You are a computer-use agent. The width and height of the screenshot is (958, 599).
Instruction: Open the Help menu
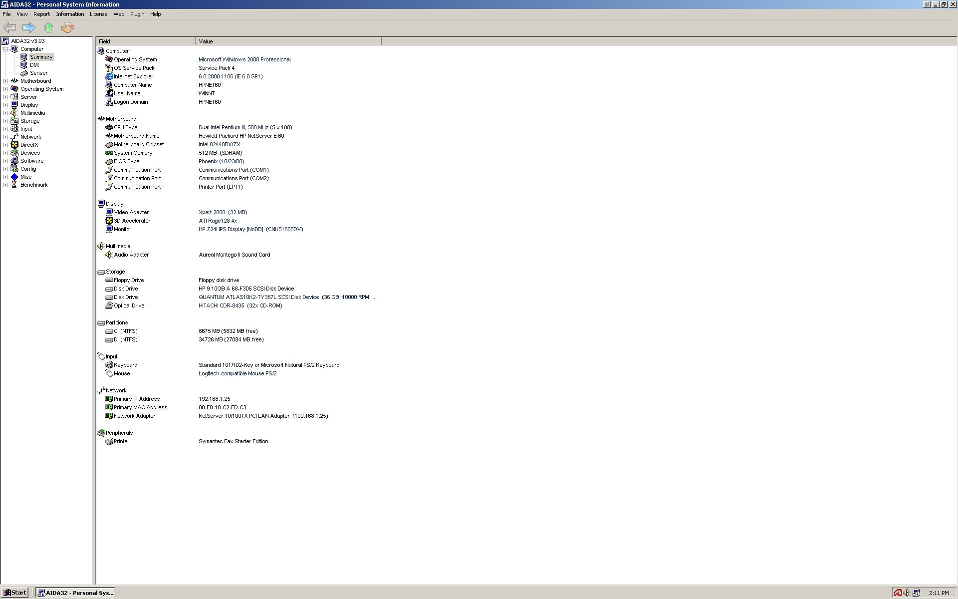tap(155, 14)
